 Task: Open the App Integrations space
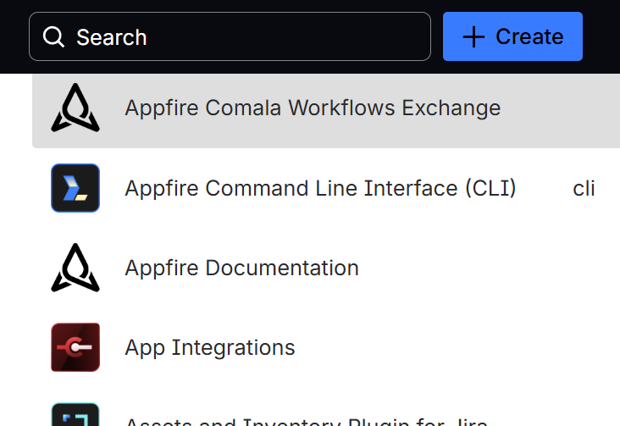(x=209, y=348)
